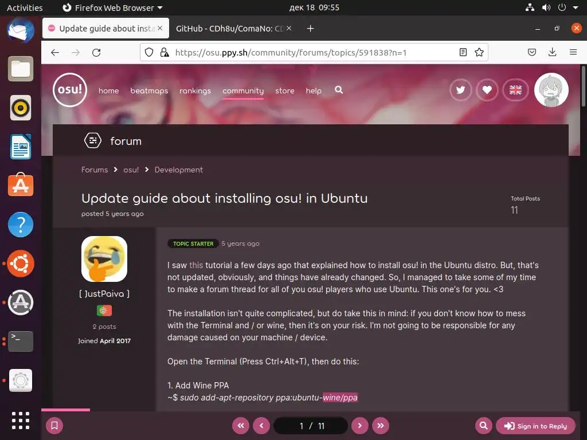
Task: Open Files from the Ubuntu dock
Action: click(x=21, y=69)
